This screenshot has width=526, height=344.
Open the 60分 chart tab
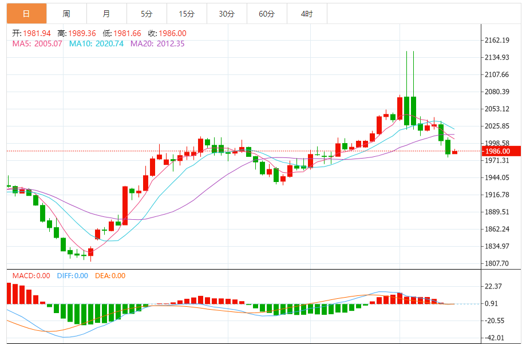[267, 14]
